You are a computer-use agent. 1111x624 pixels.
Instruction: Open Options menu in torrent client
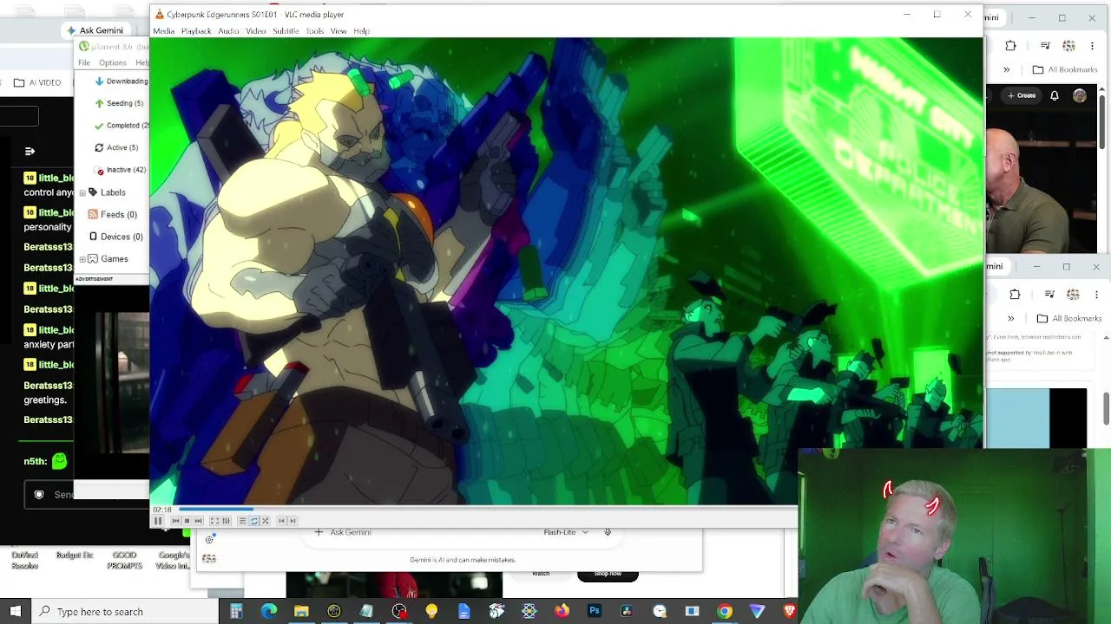coord(113,63)
